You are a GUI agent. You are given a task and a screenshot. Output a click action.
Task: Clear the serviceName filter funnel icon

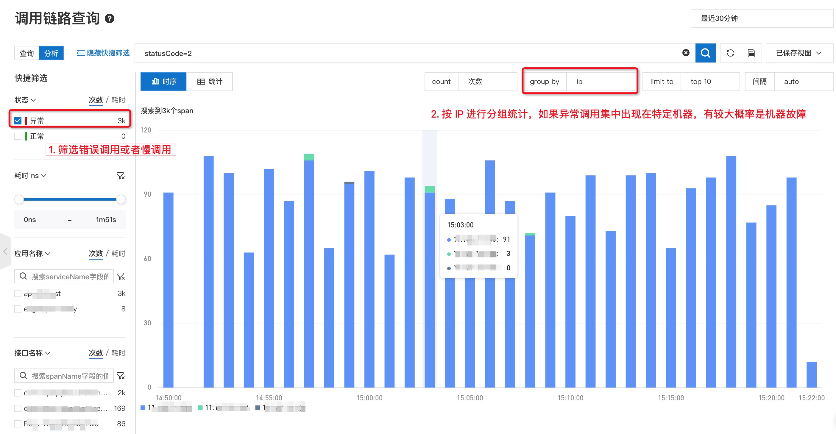[x=121, y=276]
